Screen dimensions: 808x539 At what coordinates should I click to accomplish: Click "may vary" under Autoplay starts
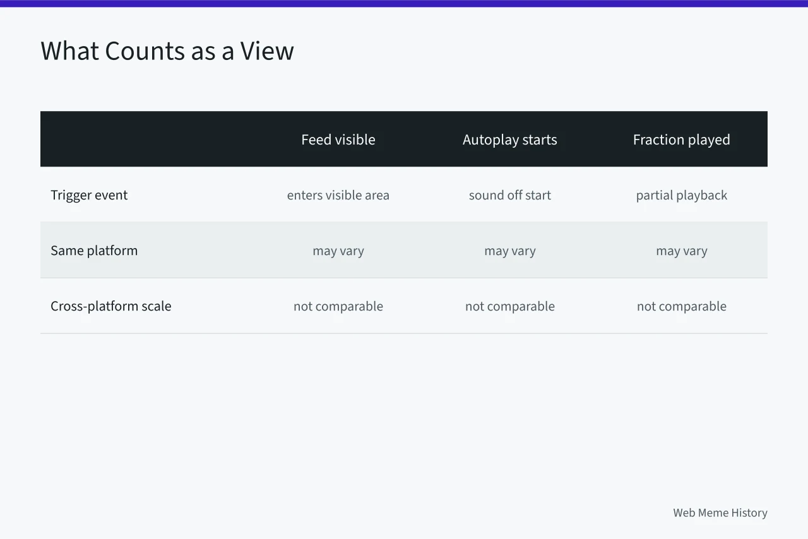point(510,251)
